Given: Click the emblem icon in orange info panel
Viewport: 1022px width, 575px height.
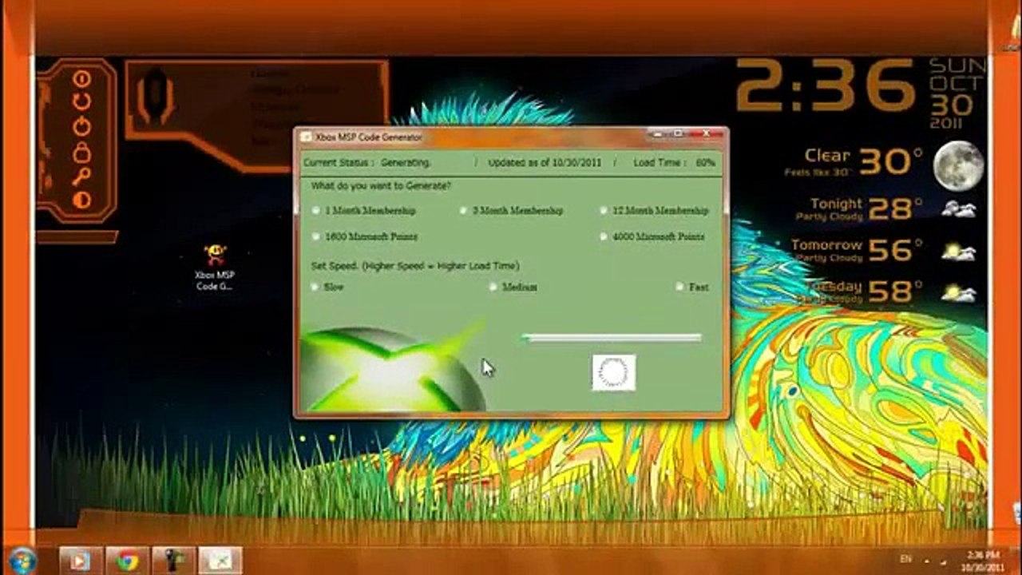Looking at the screenshot, I should click(x=154, y=97).
